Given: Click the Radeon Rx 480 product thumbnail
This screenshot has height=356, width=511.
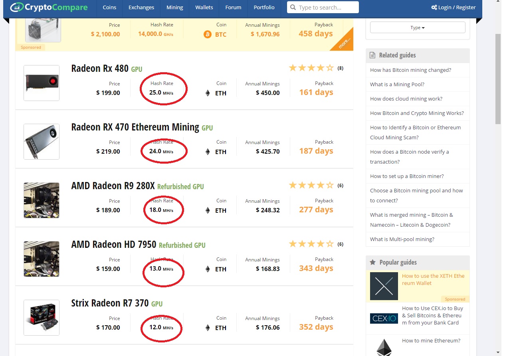Looking at the screenshot, I should tap(42, 83).
